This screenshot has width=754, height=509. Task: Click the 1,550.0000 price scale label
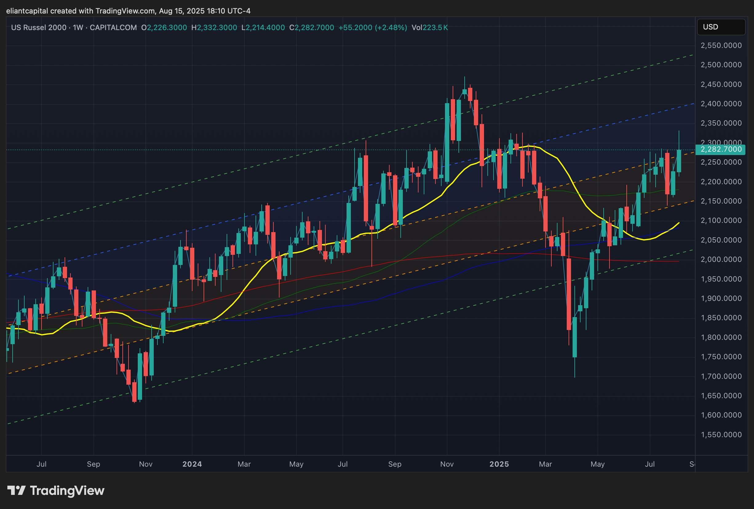point(721,435)
